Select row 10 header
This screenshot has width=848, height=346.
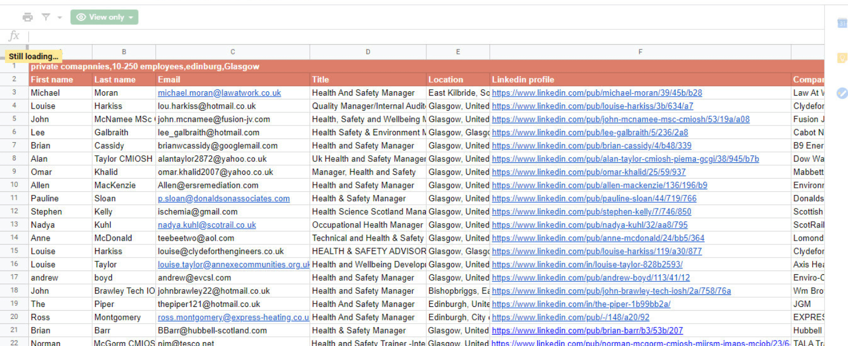pos(14,185)
